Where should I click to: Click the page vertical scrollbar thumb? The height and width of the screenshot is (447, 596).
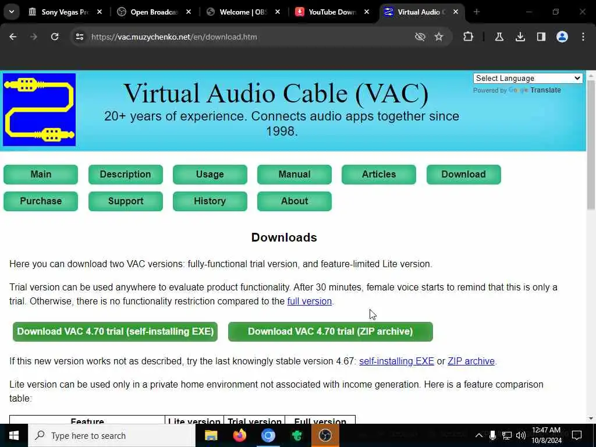tap(591, 144)
